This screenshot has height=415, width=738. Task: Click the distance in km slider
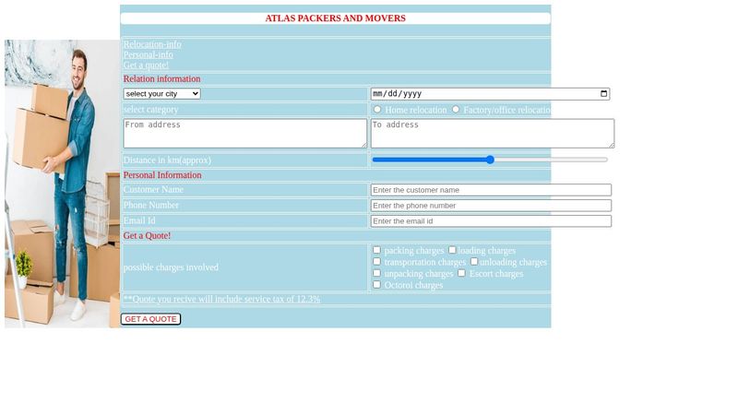click(490, 160)
